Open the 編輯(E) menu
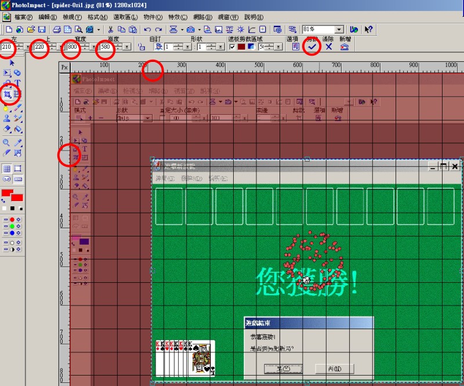Viewport: 464px width, 386px height. pos(48,17)
